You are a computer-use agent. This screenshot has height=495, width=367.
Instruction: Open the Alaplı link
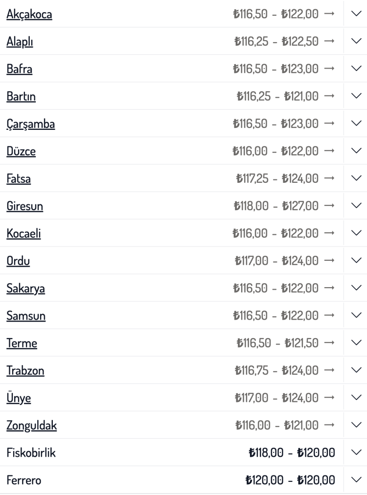20,42
